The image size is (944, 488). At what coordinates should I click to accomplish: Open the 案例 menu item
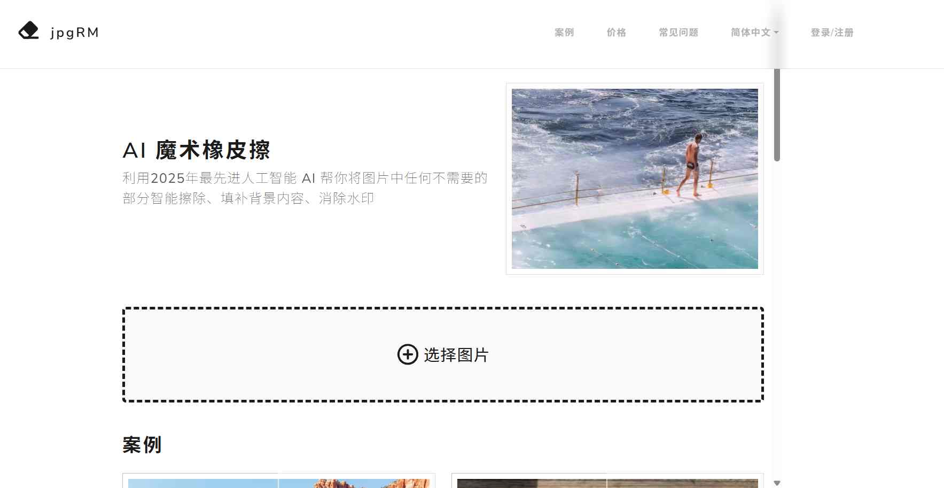click(564, 33)
